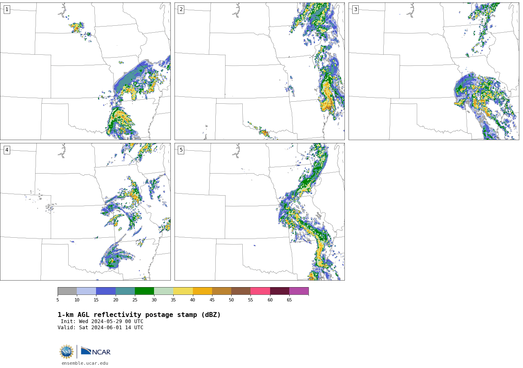
Task: Click the colorbar tick label 20
Action: pos(116,300)
